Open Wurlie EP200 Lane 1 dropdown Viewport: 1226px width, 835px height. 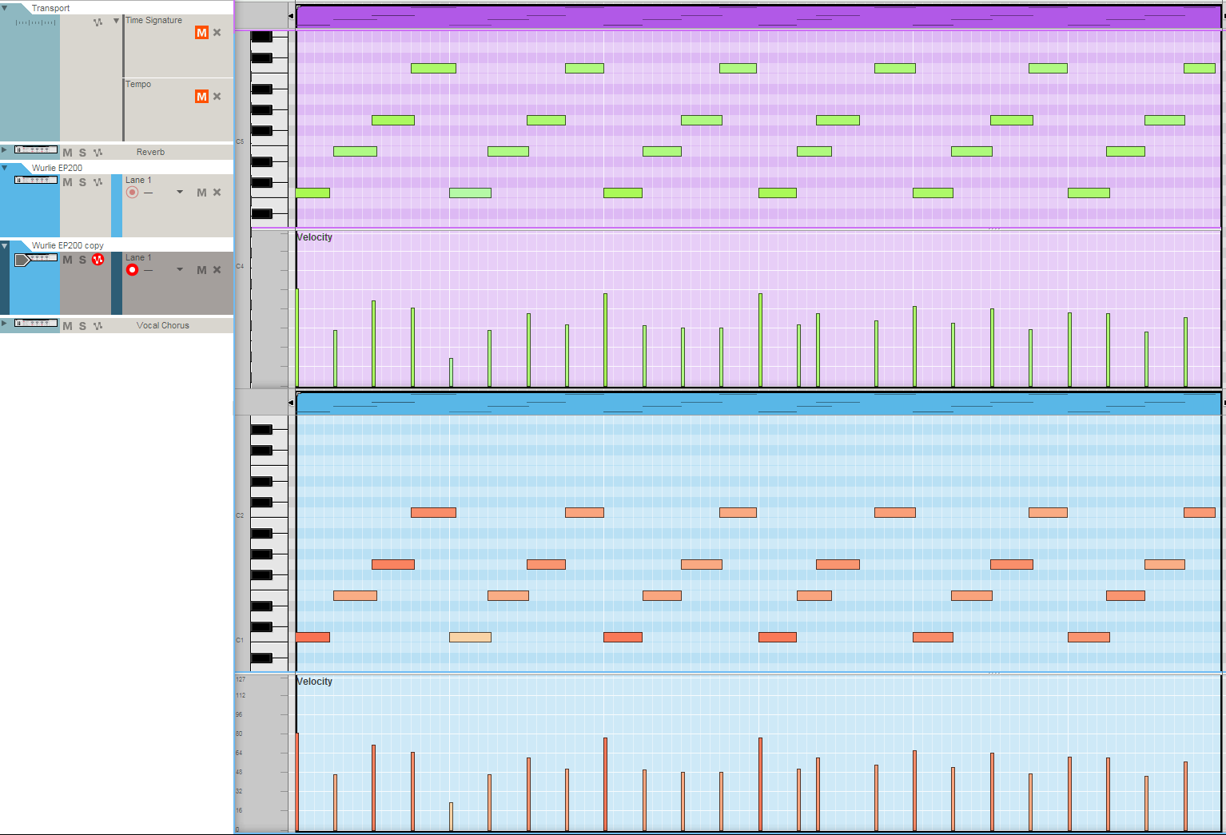tap(180, 192)
